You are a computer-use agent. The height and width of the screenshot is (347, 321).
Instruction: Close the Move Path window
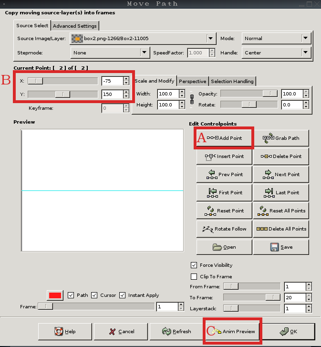pyautogui.click(x=317, y=4)
